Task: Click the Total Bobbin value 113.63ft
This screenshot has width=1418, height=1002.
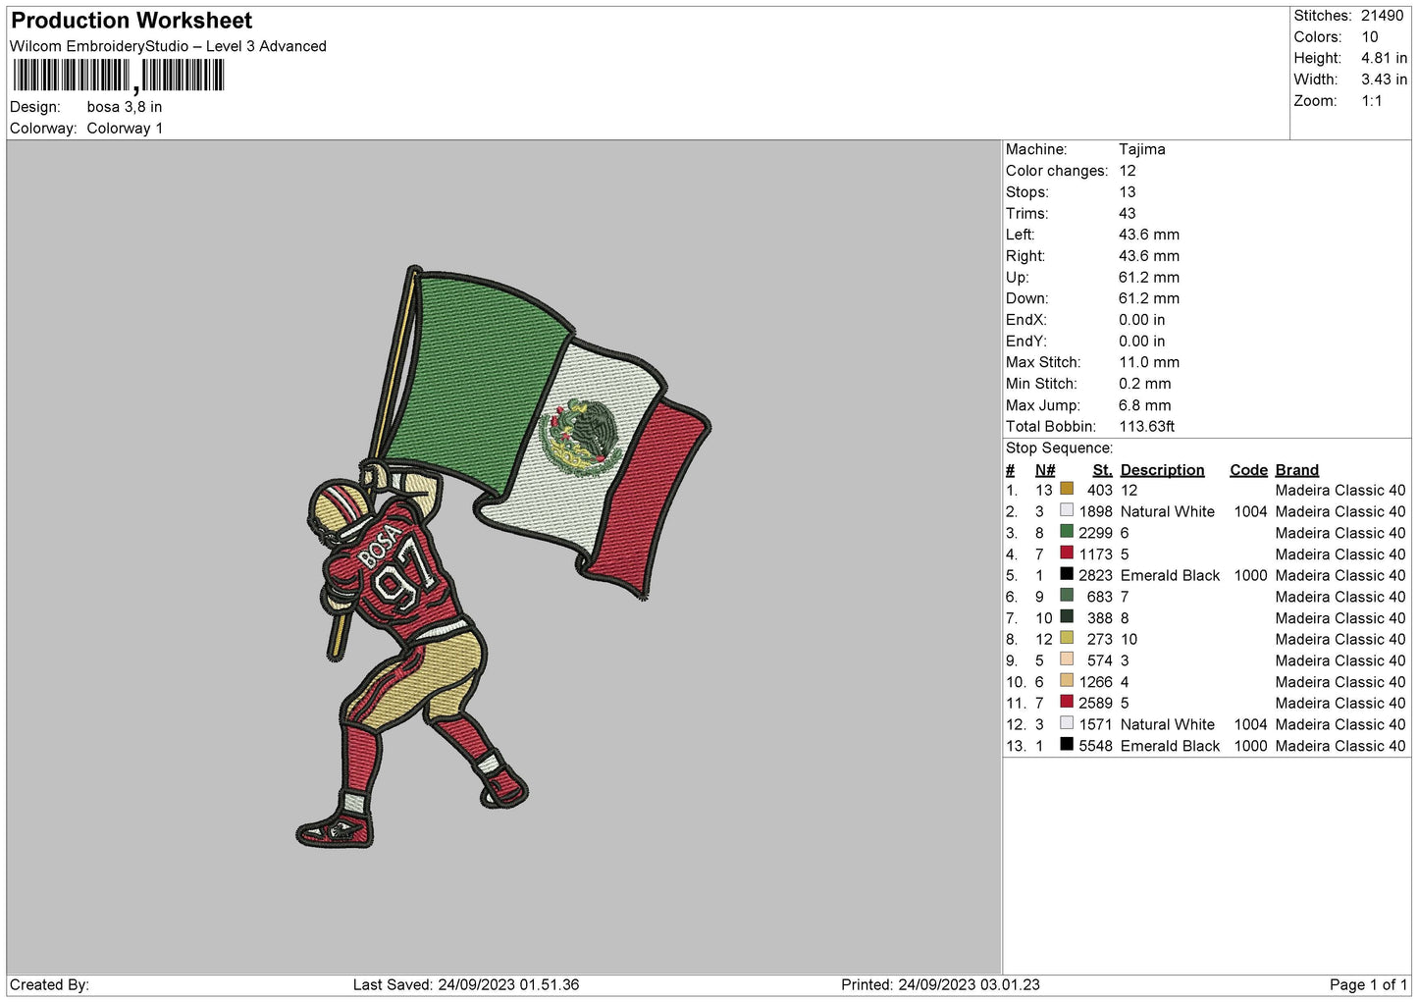Action: point(1146,427)
